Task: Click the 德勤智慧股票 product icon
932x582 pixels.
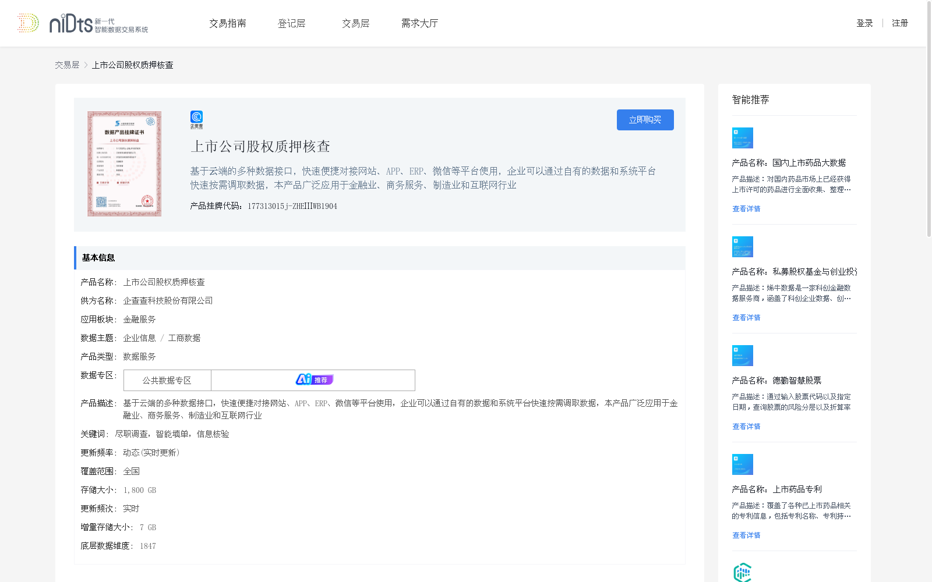Action: pos(743,356)
